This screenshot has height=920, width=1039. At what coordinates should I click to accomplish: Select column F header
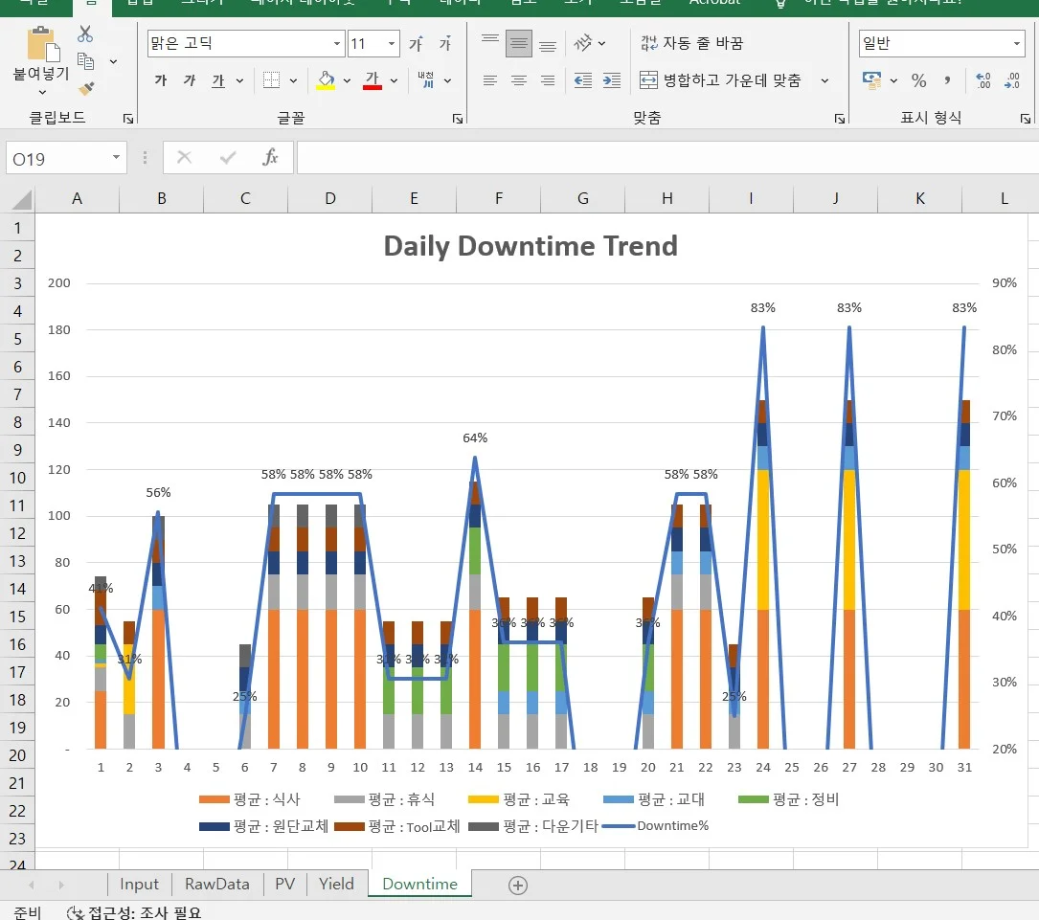pos(498,199)
